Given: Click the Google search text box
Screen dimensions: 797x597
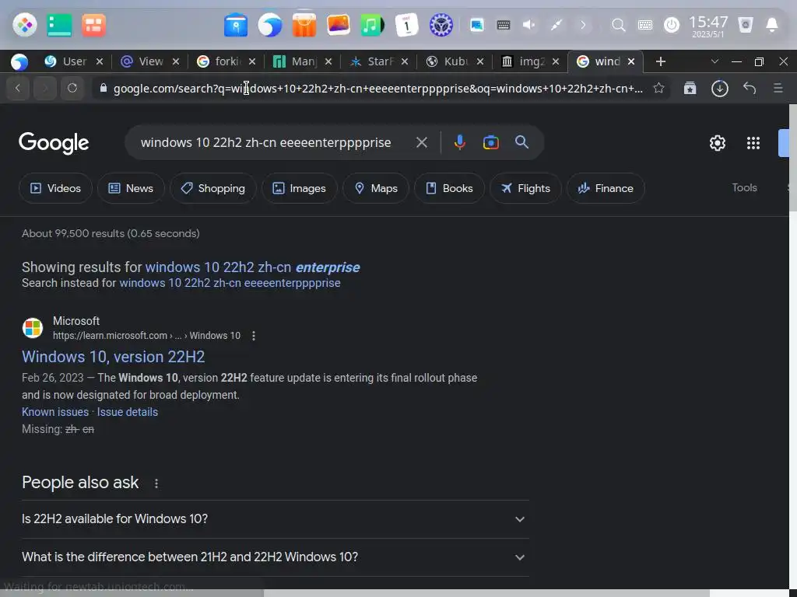Looking at the screenshot, I should (x=266, y=143).
